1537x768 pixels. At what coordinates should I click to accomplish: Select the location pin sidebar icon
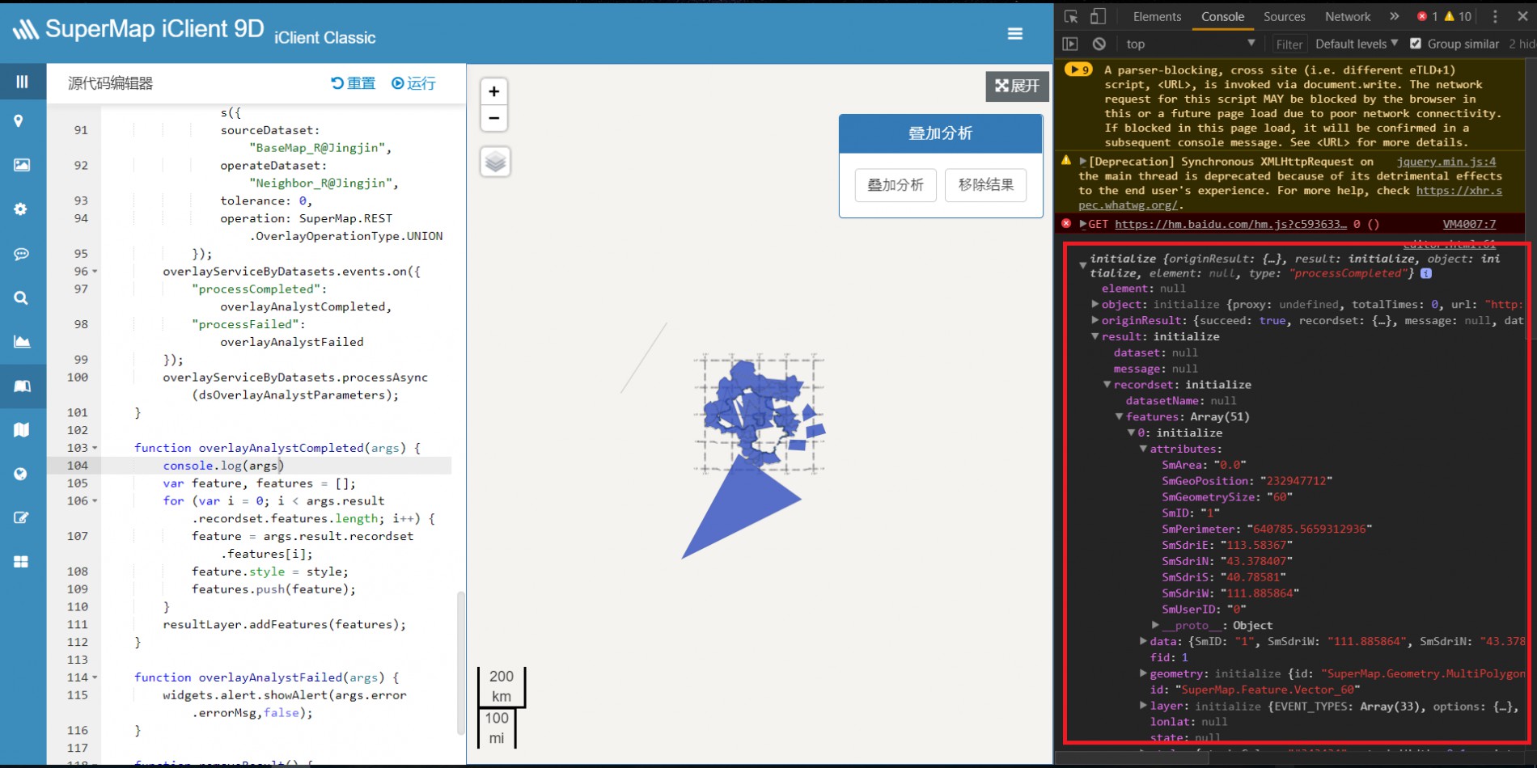point(19,121)
